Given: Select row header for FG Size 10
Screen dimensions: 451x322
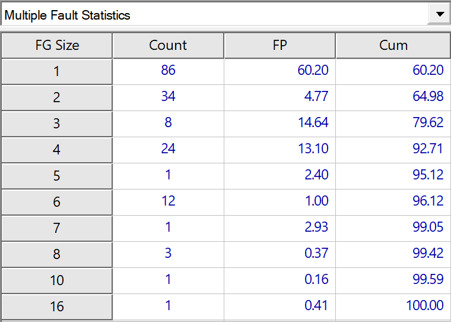Looking at the screenshot, I should (x=57, y=280).
